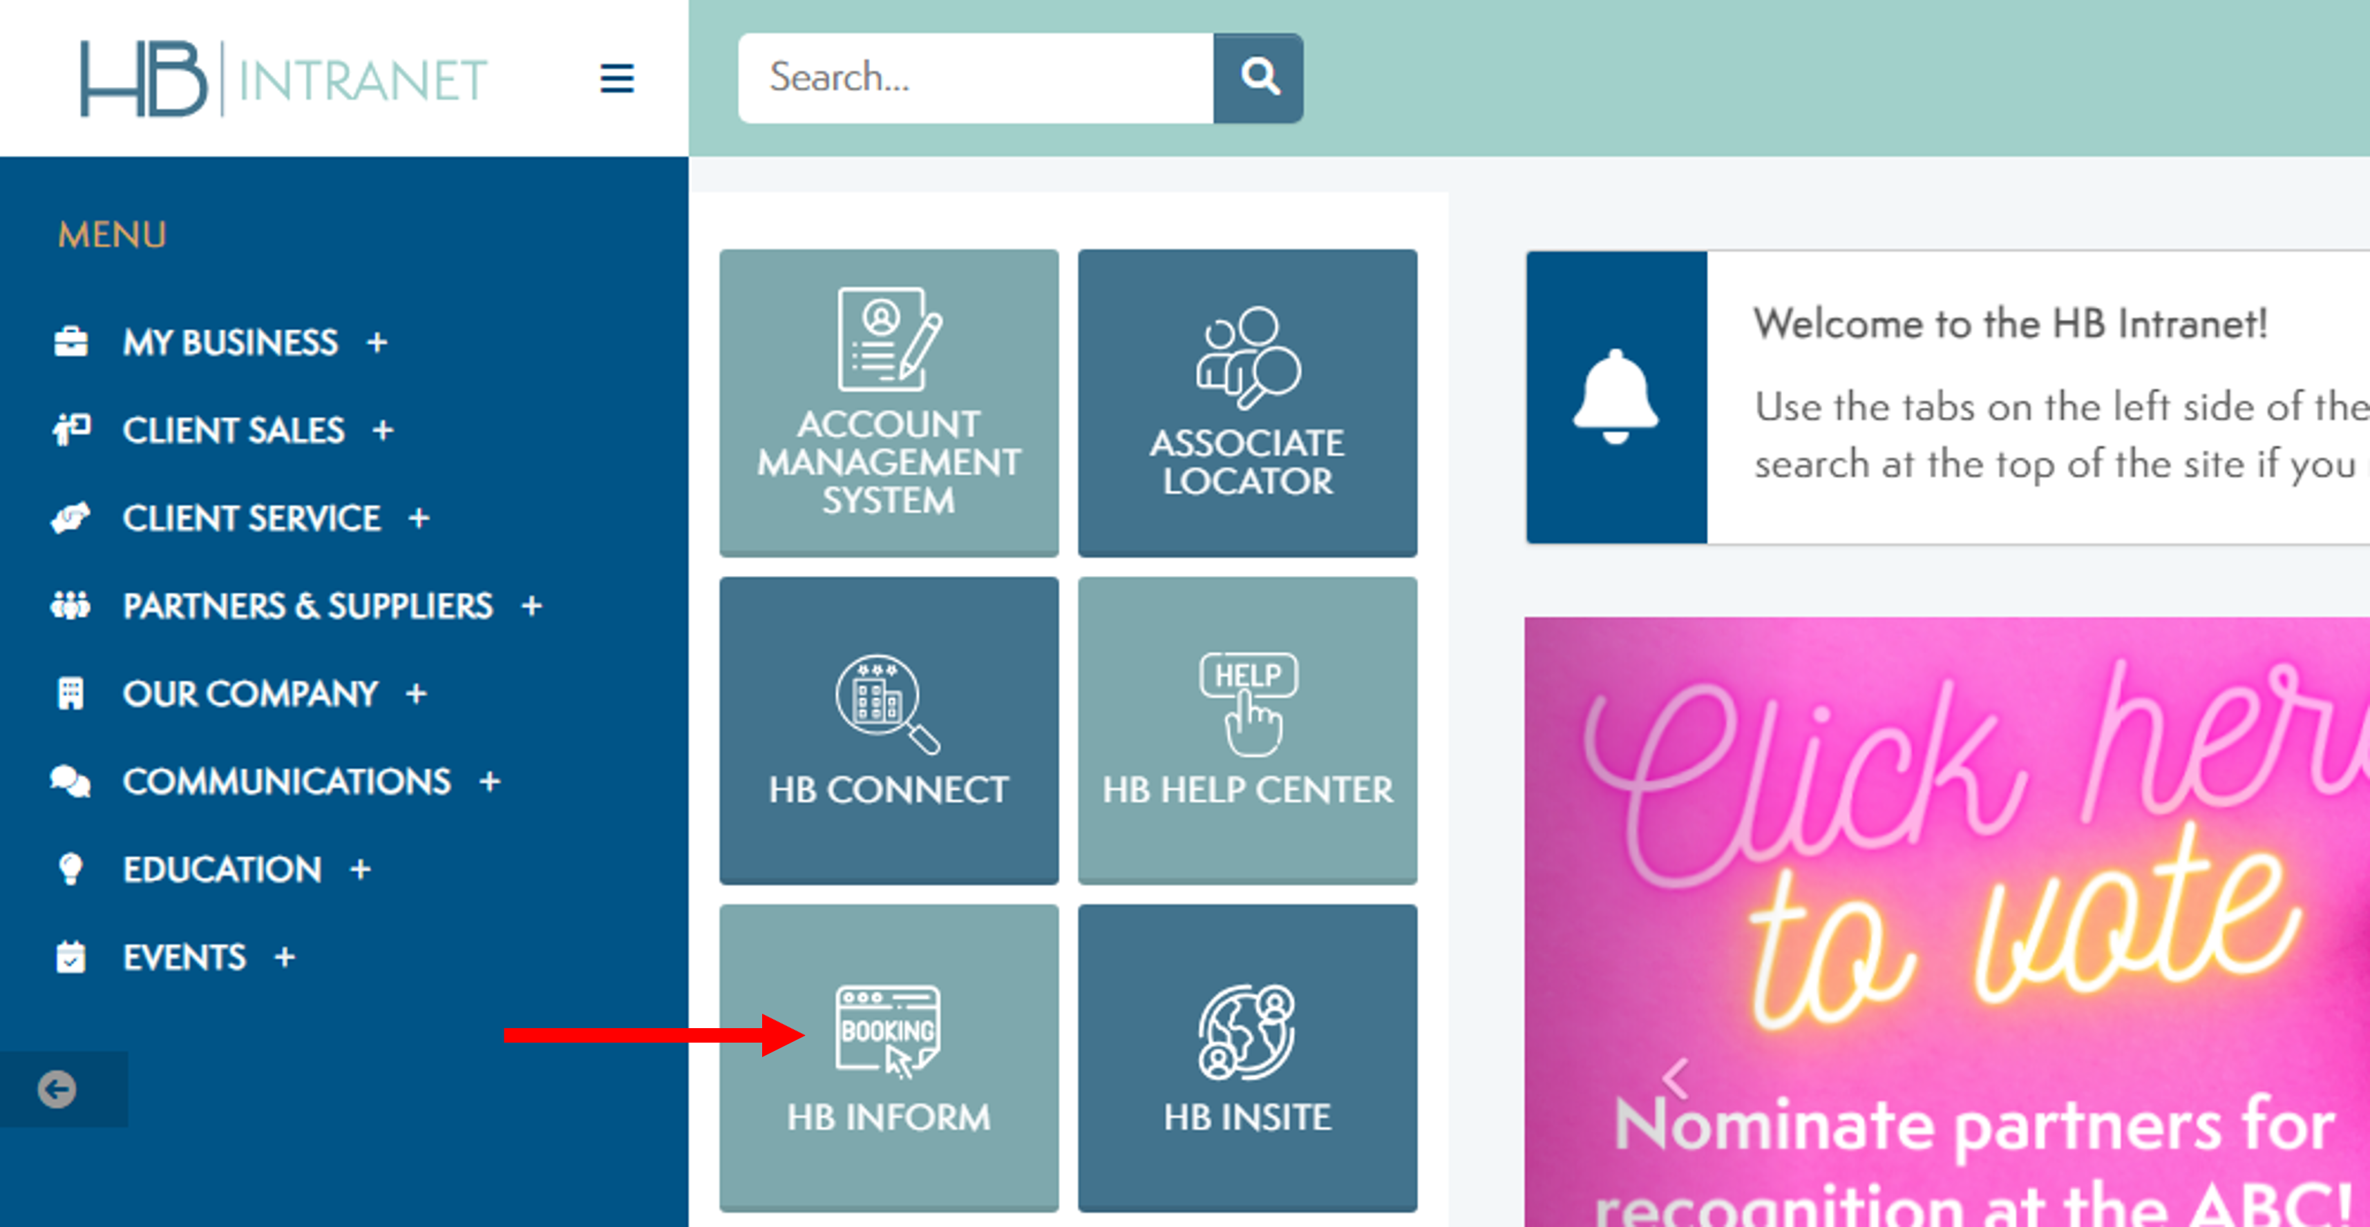
Task: Click the building icon beside OUR COMPANY
Action: (71, 692)
